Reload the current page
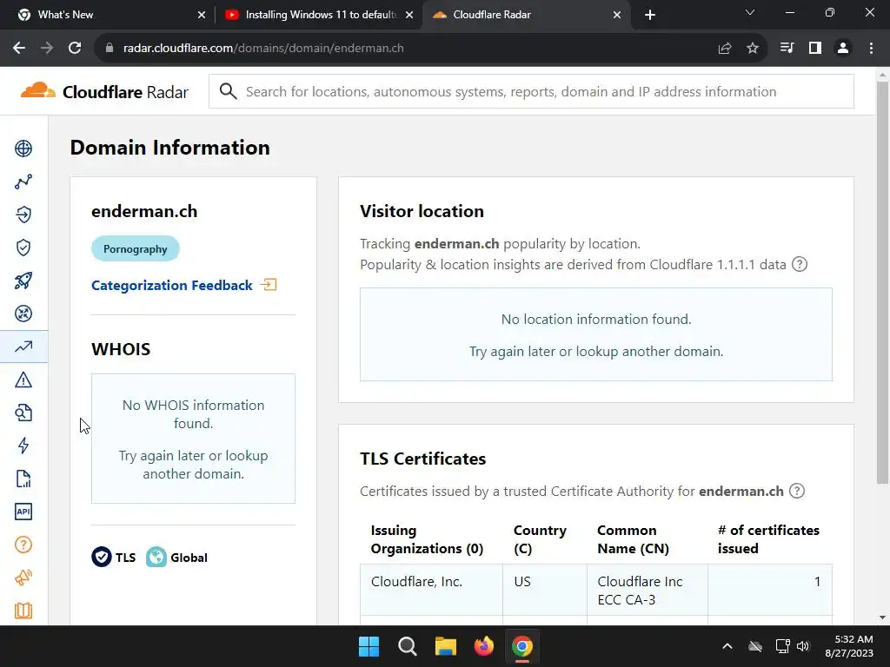Image resolution: width=890 pixels, height=667 pixels. coord(75,49)
